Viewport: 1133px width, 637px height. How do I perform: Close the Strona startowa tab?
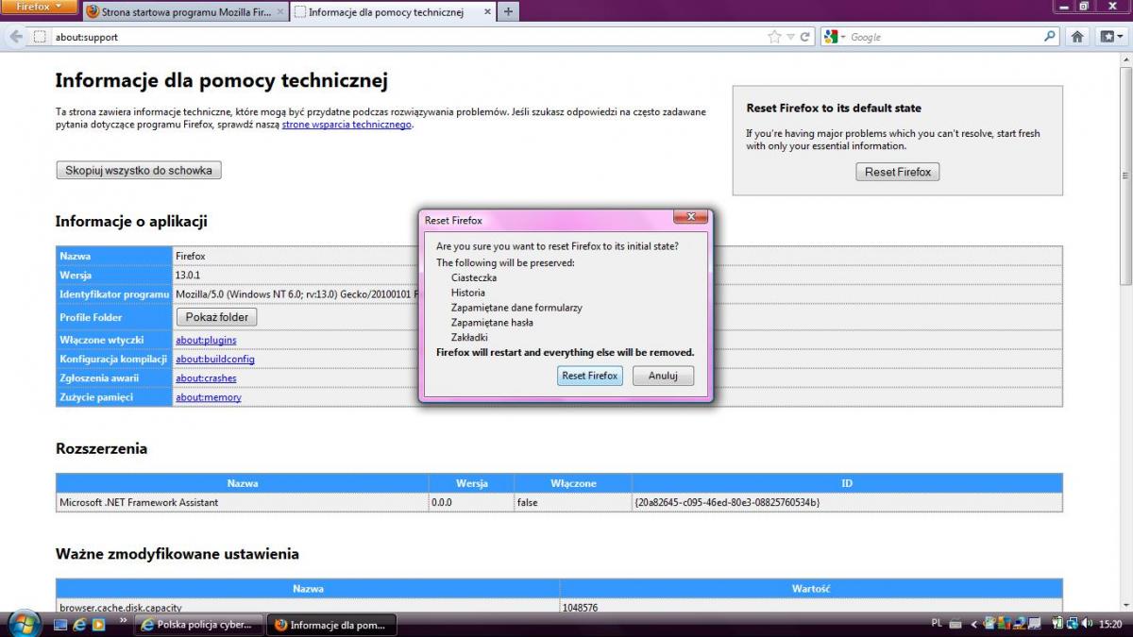(280, 12)
